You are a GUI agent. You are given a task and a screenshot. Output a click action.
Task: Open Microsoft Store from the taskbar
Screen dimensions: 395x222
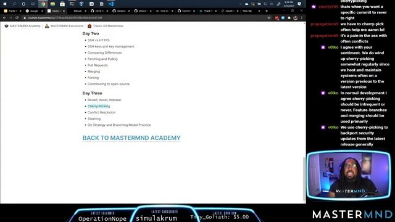click(x=62, y=4)
